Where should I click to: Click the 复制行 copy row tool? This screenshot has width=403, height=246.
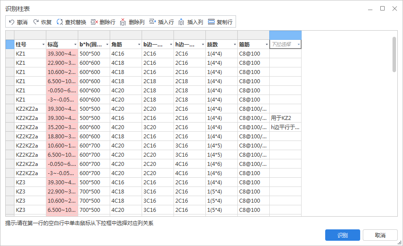(x=220, y=22)
